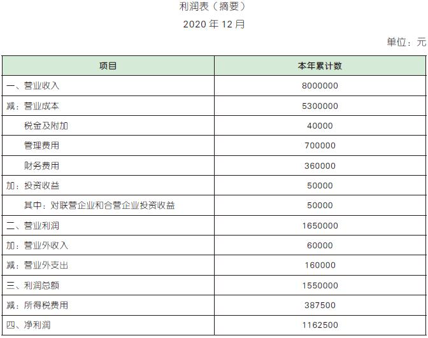Image resolution: width=428 pixels, height=338 pixels.
Task: Select the 50000 value in 对联营企业 row
Action: click(x=320, y=205)
